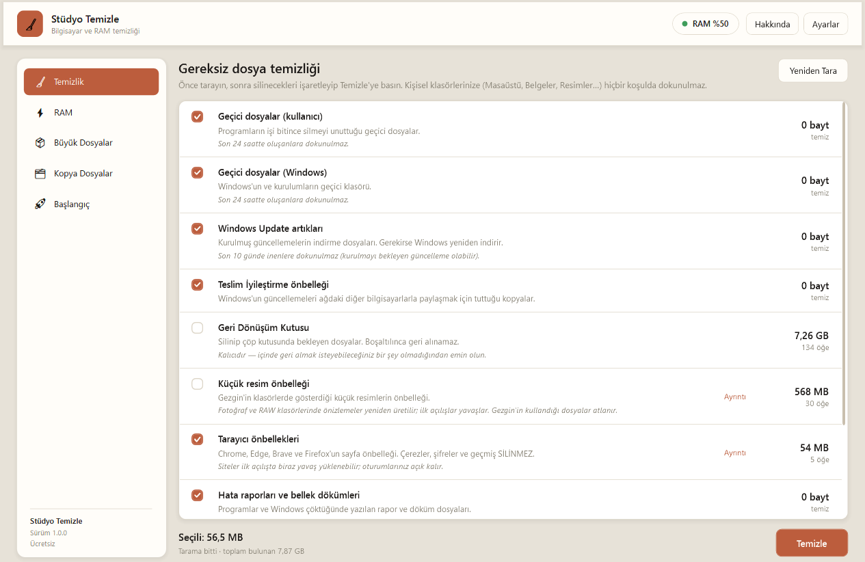Click the RAM %50 status pill

pos(706,24)
